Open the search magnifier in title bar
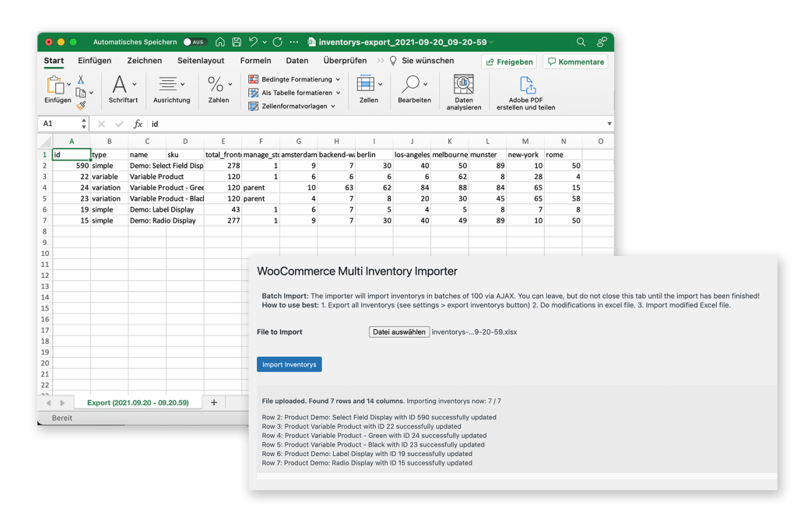Screen dimensions: 797x512 581,42
